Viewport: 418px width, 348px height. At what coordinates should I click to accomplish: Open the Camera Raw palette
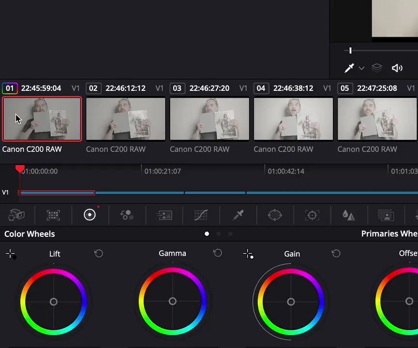(16, 215)
